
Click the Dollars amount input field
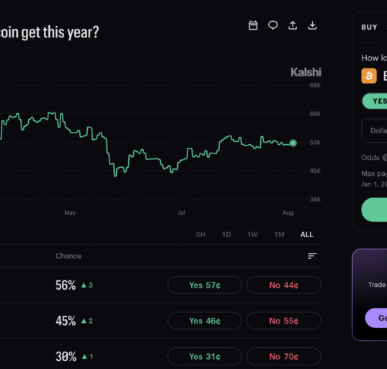(x=374, y=130)
